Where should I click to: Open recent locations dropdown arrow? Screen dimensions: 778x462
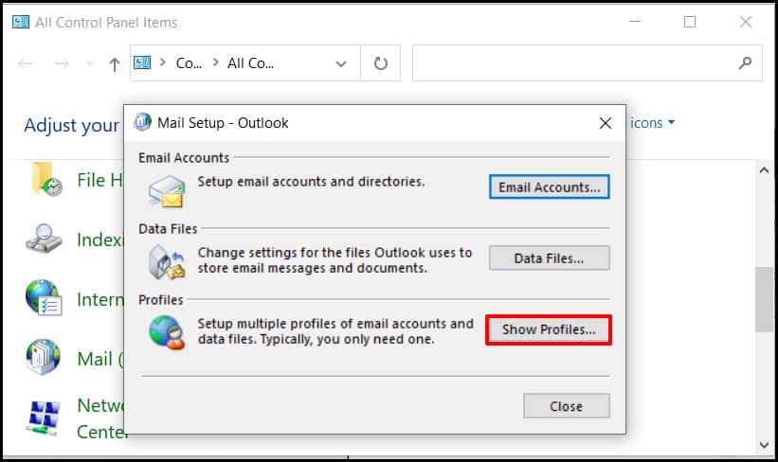[90, 63]
